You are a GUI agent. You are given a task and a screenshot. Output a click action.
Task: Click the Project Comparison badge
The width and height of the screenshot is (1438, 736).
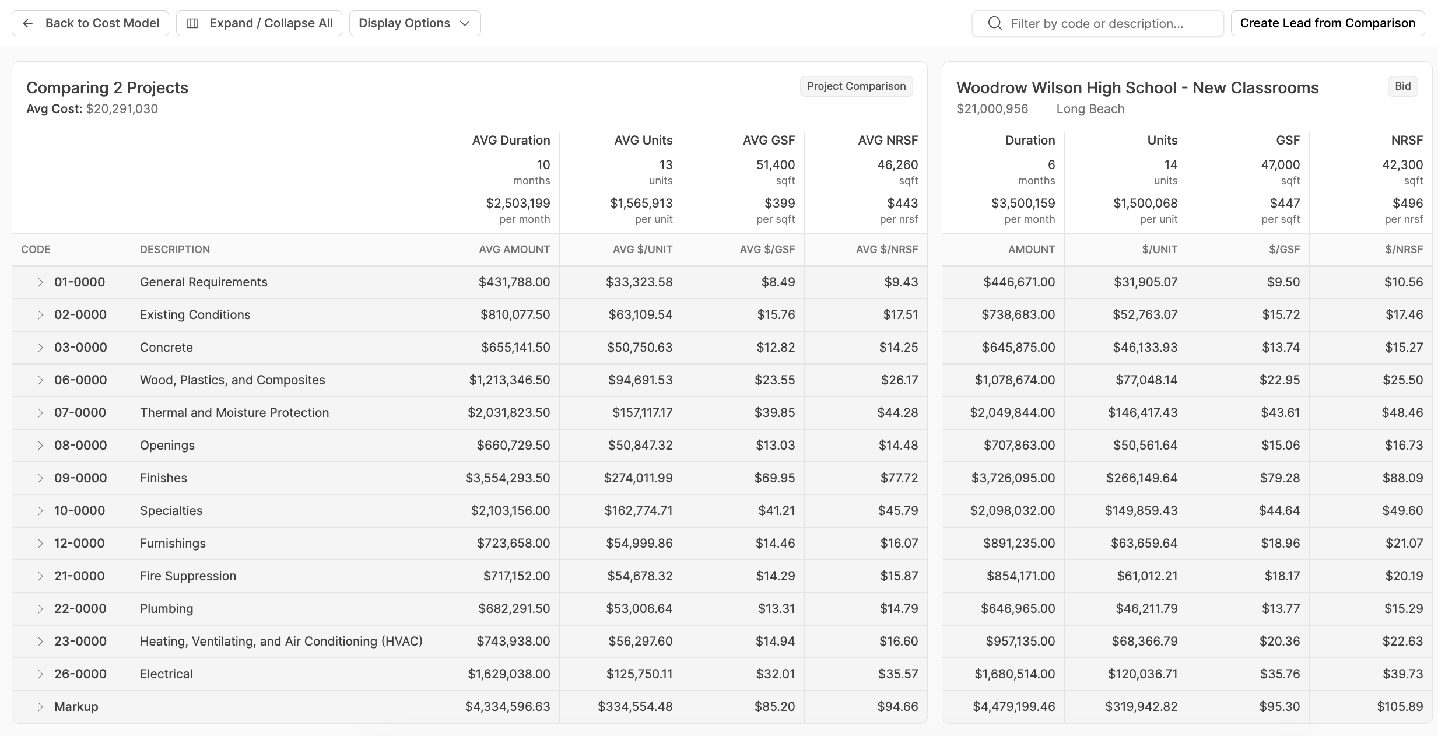[x=856, y=86]
